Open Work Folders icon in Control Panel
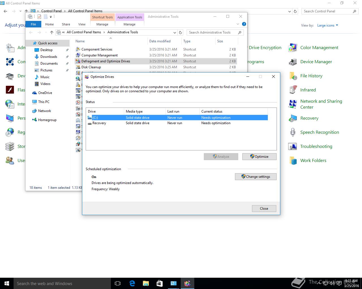This screenshot has height=289, width=362. point(293,161)
